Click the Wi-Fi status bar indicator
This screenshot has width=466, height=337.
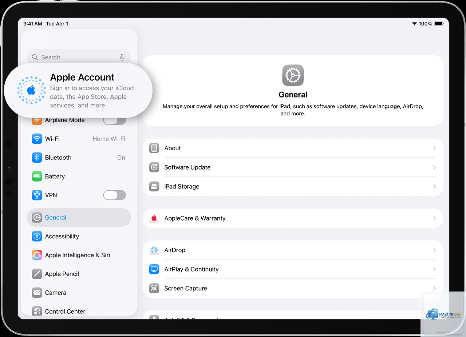coord(414,24)
